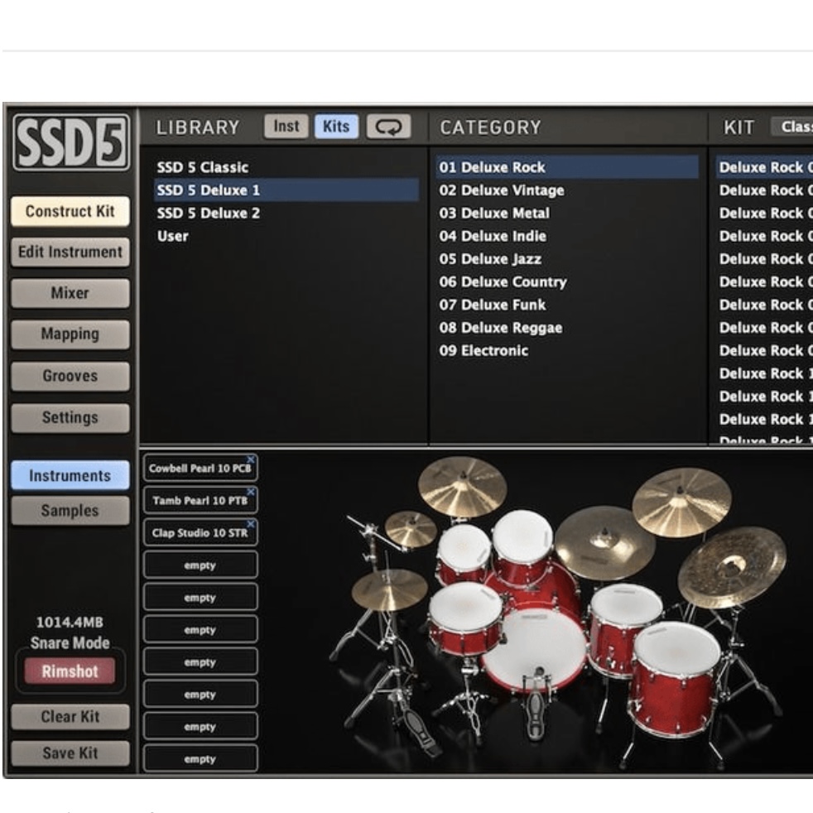Viewport: 813px width, 813px height.
Task: Click the top left crash cymbal
Action: 463,486
